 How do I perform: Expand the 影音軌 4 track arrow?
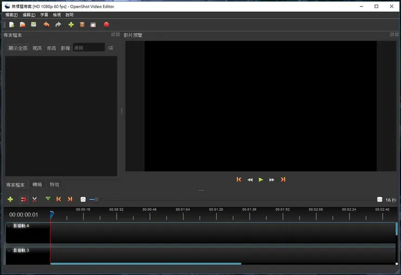click(9, 226)
